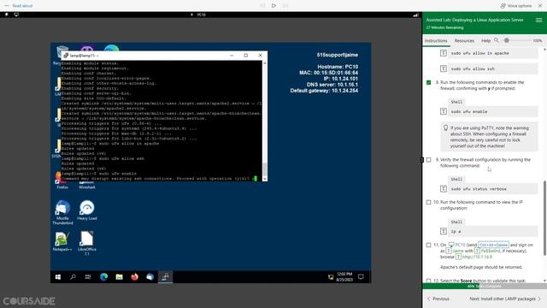Launch Microsoft Edge from taskbar
This screenshot has width=547, height=308.
coord(103,277)
